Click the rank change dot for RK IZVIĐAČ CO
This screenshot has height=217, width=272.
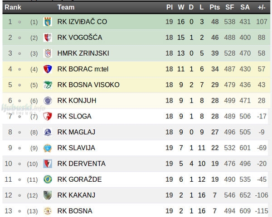click(x=19, y=22)
